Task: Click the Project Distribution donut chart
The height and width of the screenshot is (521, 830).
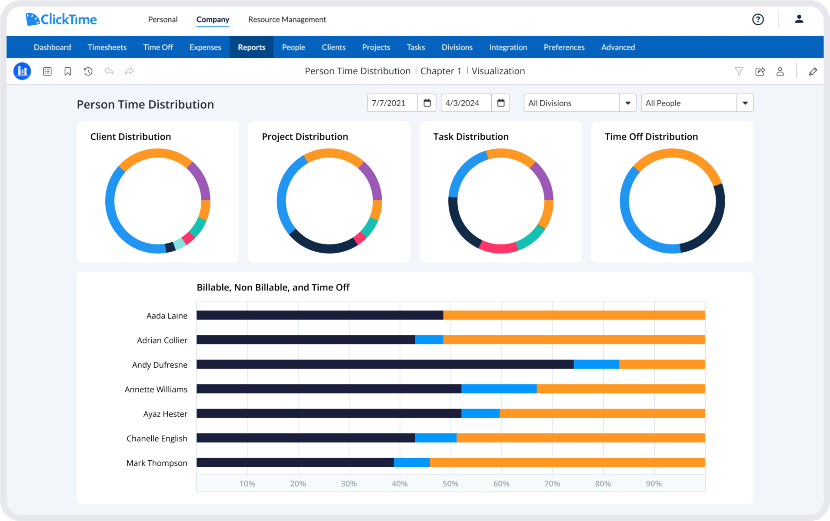Action: coord(329,201)
